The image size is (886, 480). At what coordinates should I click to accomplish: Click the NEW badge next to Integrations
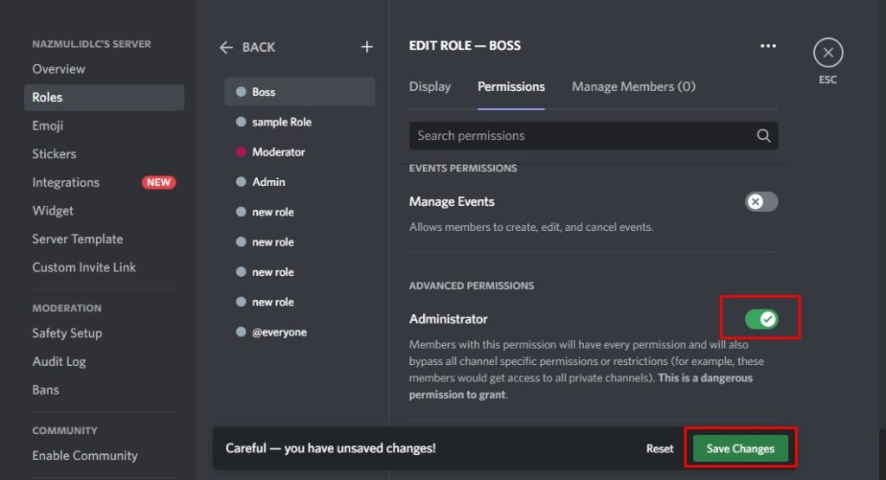pos(158,182)
